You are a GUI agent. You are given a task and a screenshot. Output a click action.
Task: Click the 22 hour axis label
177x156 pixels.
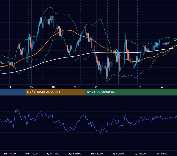[97, 87]
